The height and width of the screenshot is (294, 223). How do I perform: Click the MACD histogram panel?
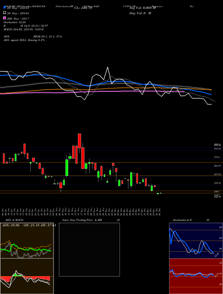[27, 276]
